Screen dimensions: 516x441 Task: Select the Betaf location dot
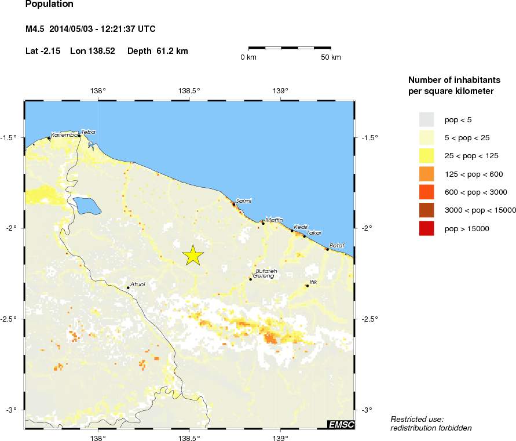pos(327,249)
